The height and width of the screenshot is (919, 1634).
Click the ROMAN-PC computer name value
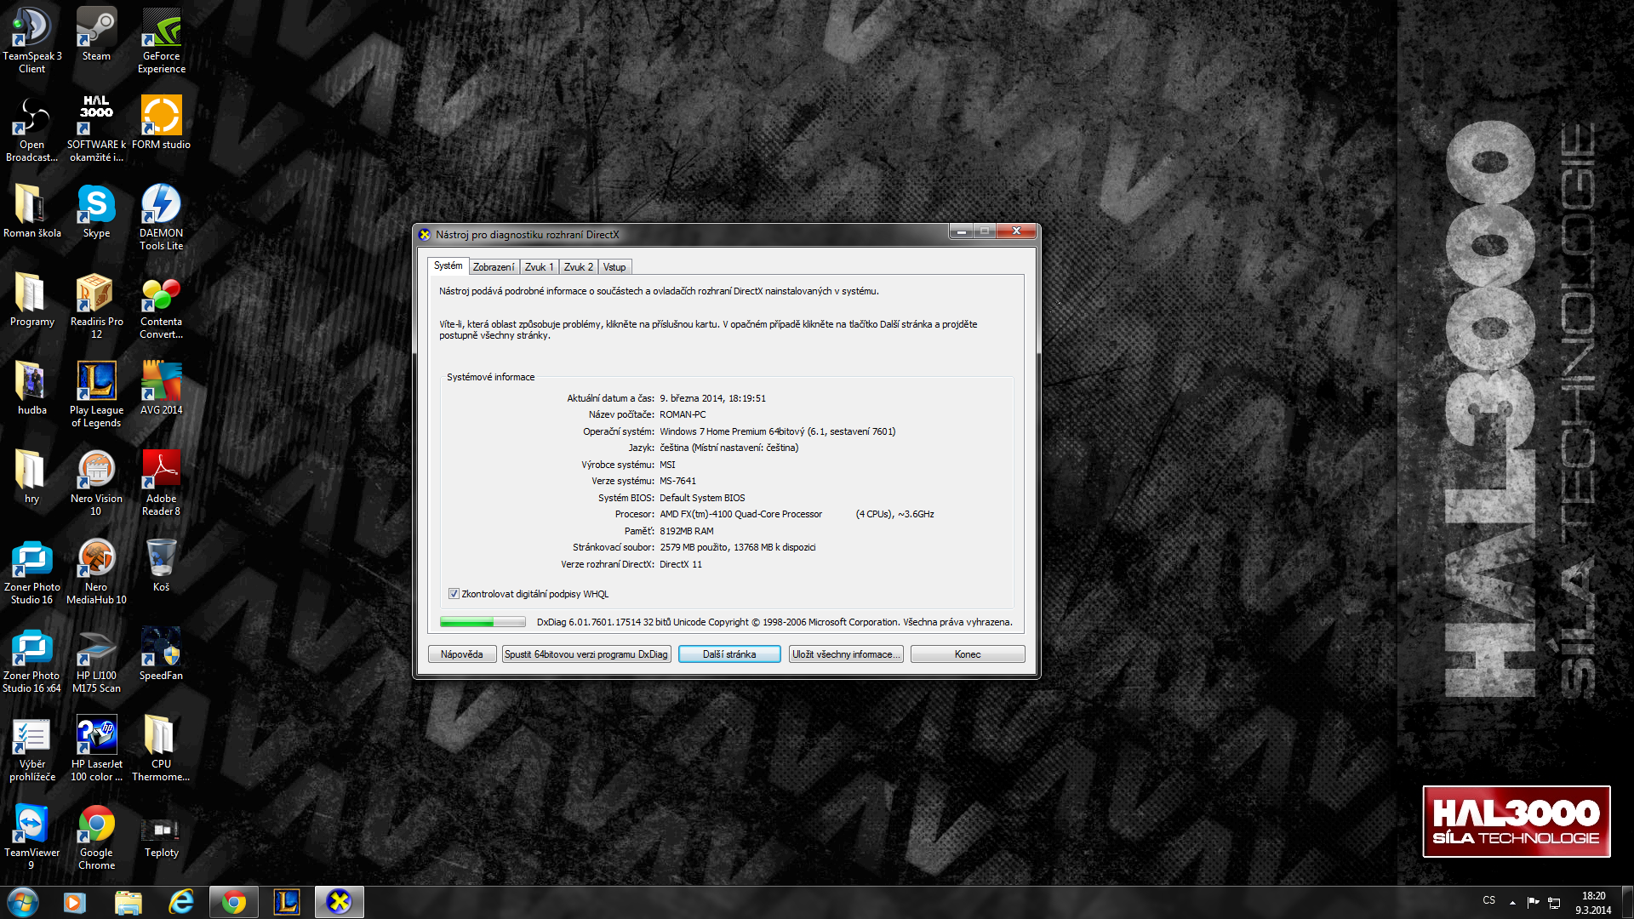[x=683, y=414]
